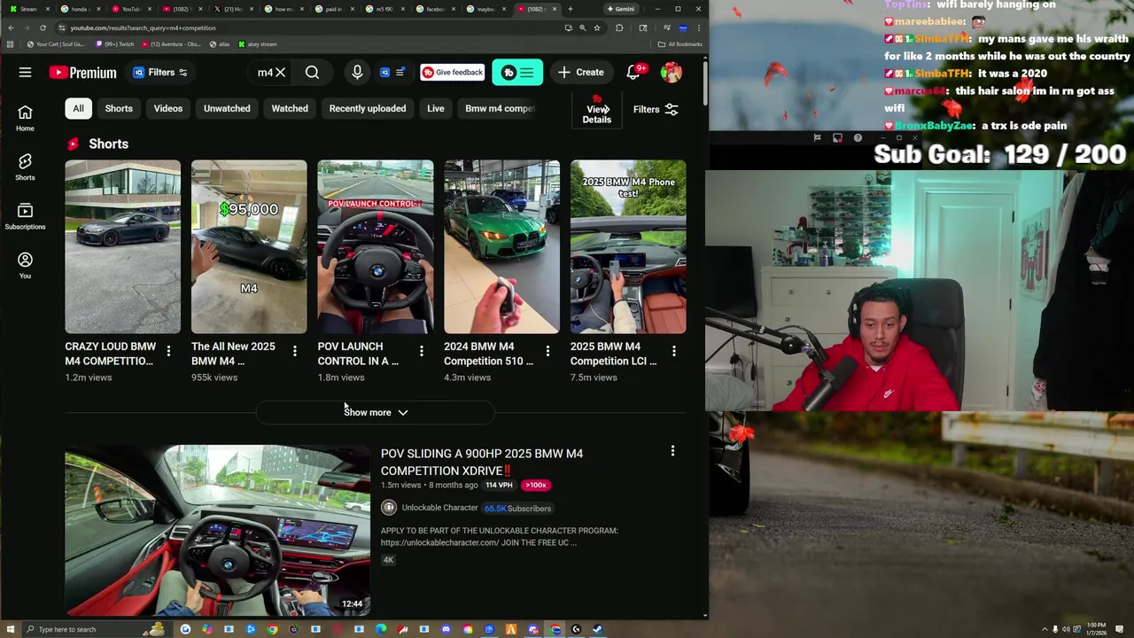
Task: Open POV SLIDING A 900HP video thumbnail
Action: point(218,530)
